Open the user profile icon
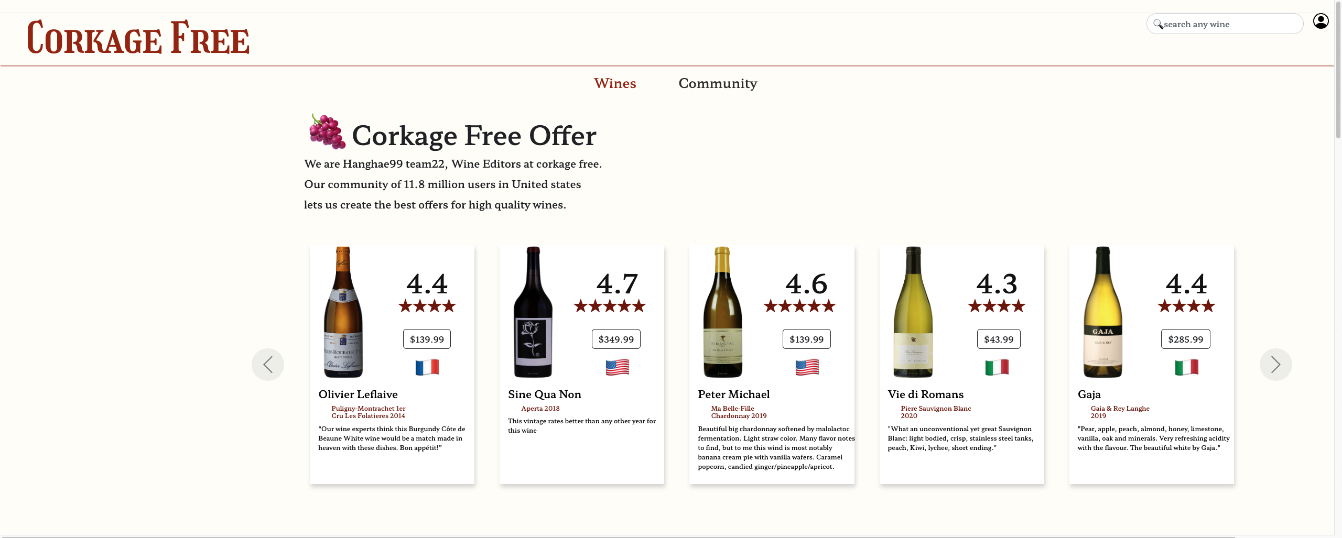This screenshot has width=1342, height=538. [1321, 21]
